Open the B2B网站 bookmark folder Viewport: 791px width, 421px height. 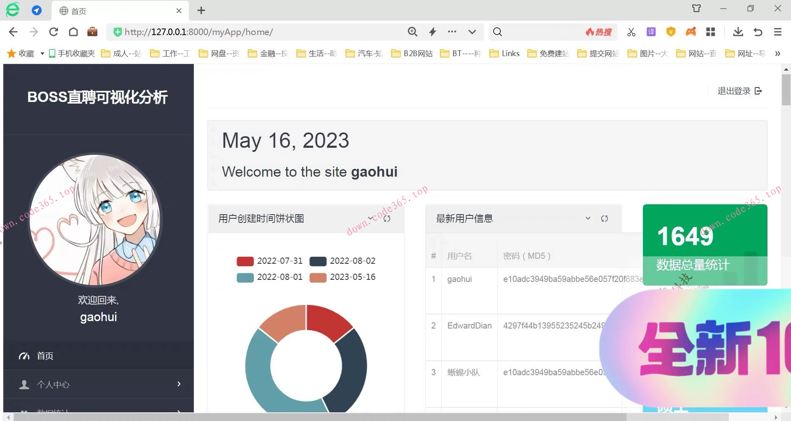tap(412, 53)
